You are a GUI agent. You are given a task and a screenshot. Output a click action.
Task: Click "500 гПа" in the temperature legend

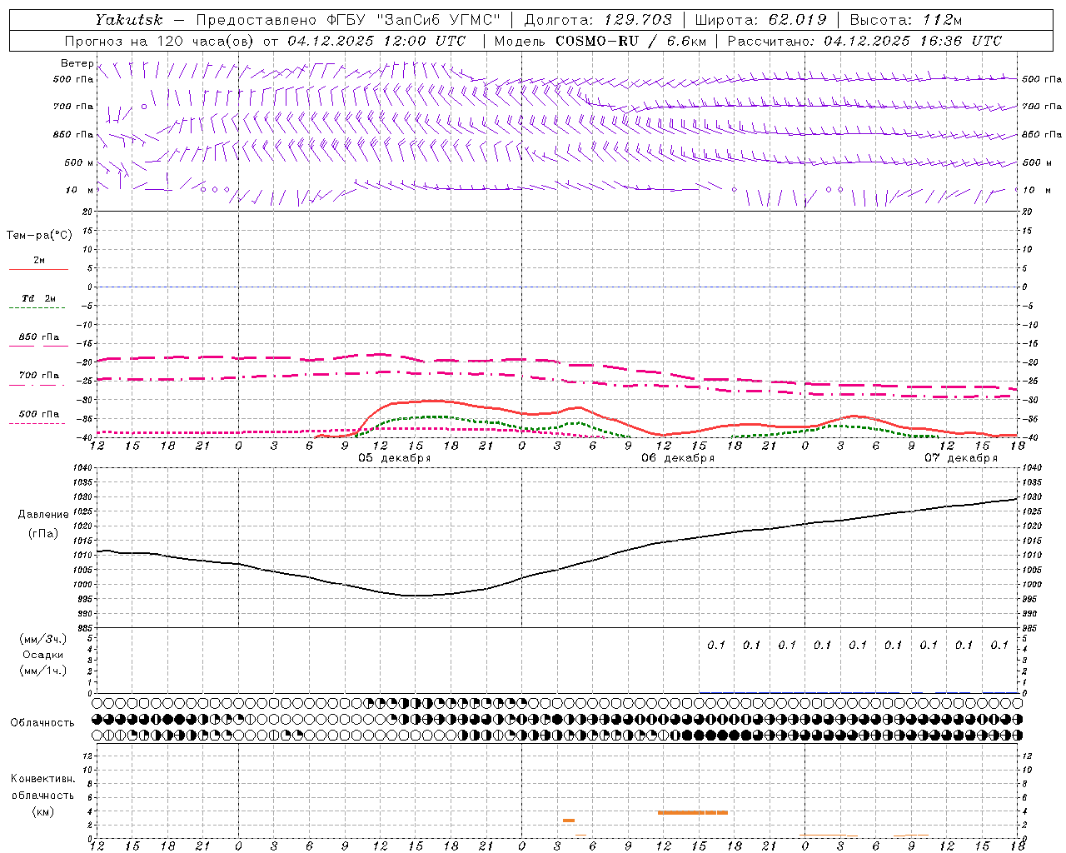pyautogui.click(x=39, y=413)
